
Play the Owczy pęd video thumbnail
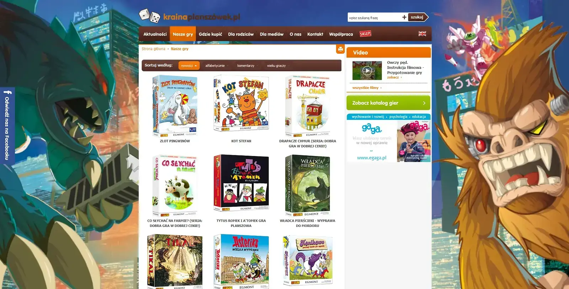click(x=367, y=70)
